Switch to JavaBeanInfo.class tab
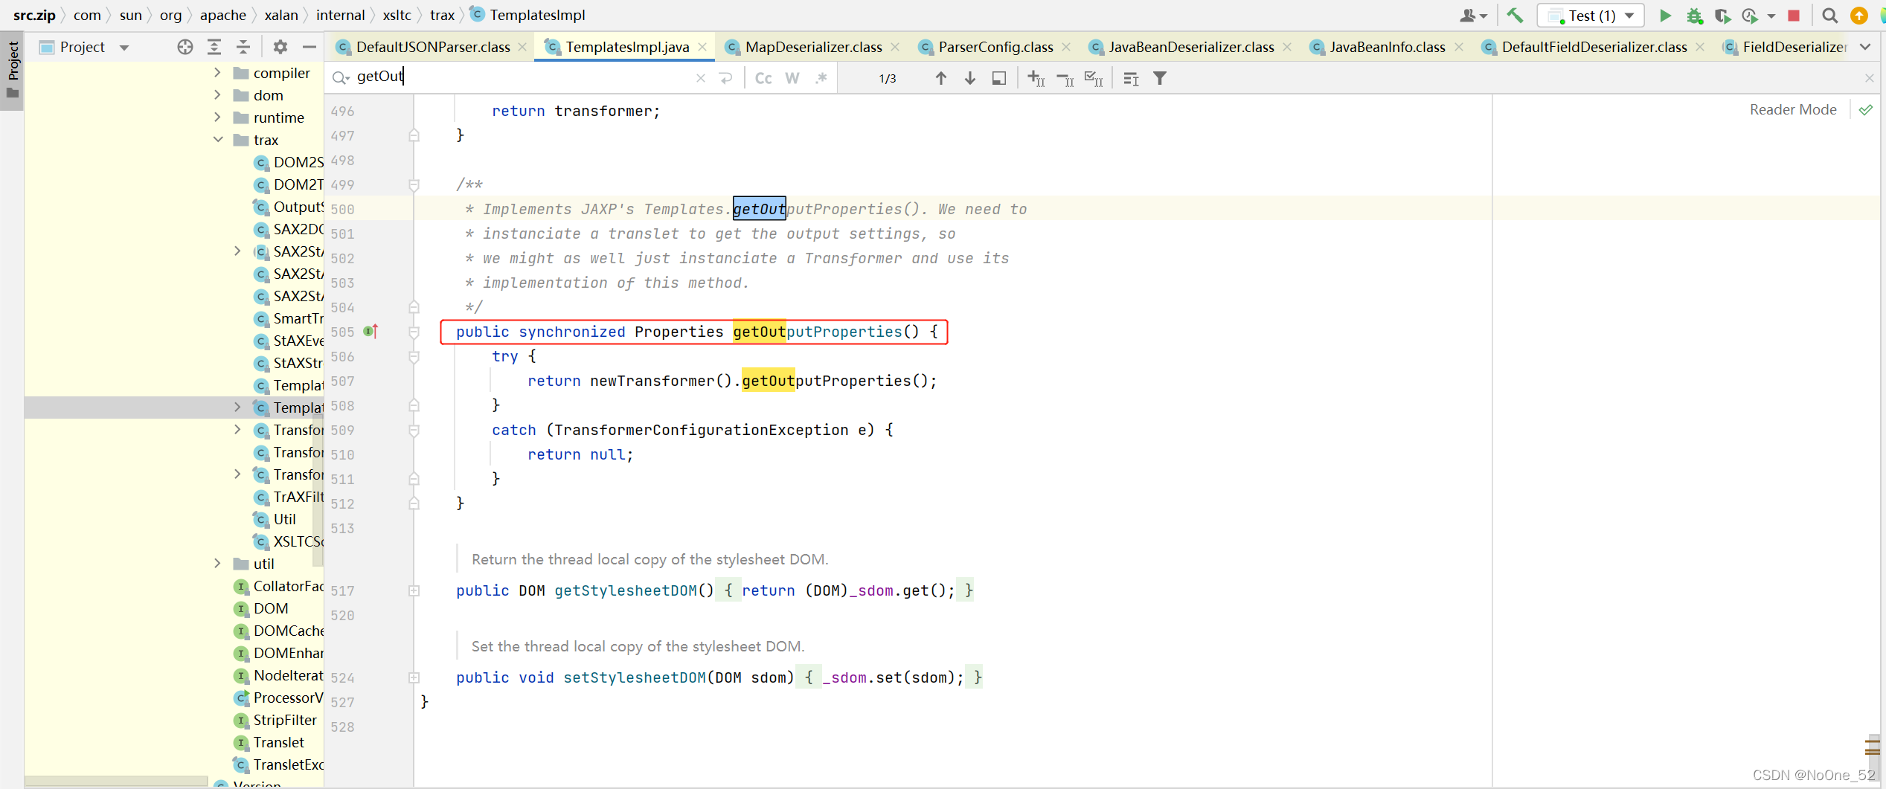The image size is (1886, 789). tap(1387, 47)
